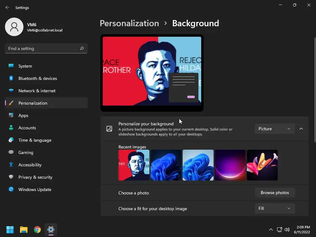This screenshot has width=316, height=237.
Task: Open the clock showing 2:09 PM
Action: pyautogui.click(x=302, y=230)
